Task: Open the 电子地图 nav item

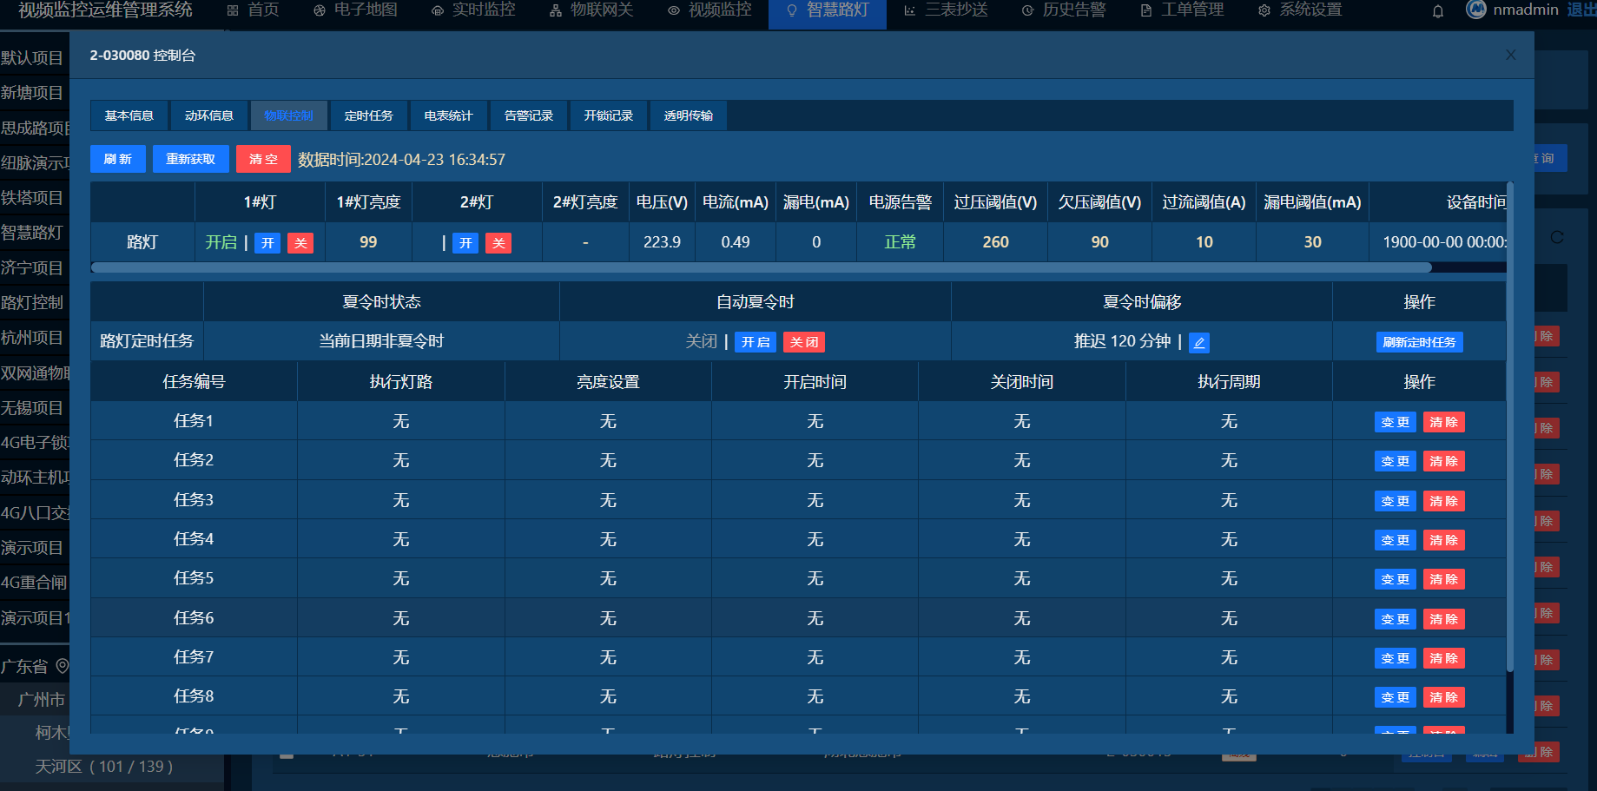Action: [355, 10]
